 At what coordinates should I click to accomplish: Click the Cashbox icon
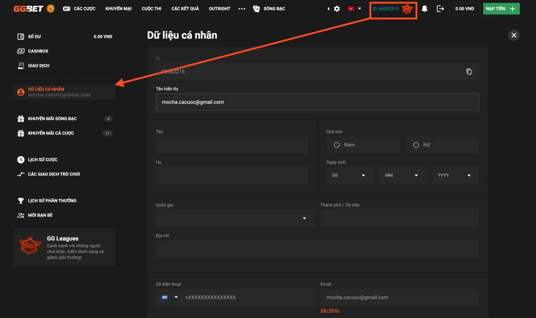click(21, 51)
